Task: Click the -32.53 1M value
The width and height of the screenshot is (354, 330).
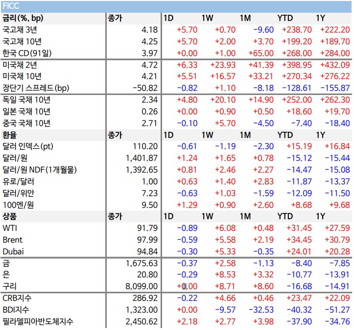Action: pos(261,310)
